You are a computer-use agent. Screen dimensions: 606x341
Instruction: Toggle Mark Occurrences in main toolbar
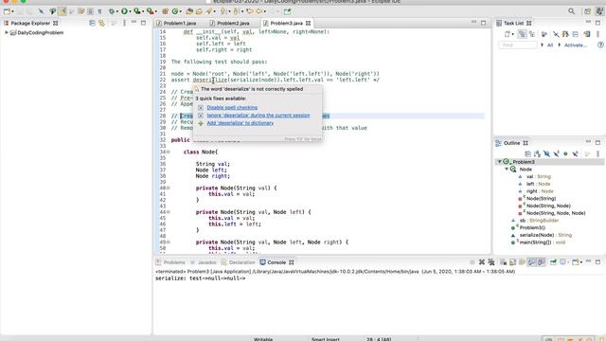click(x=62, y=11)
